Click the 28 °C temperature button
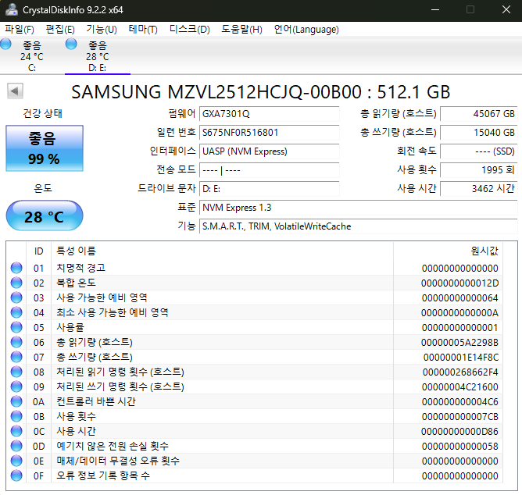The width and height of the screenshot is (522, 495). click(45, 215)
